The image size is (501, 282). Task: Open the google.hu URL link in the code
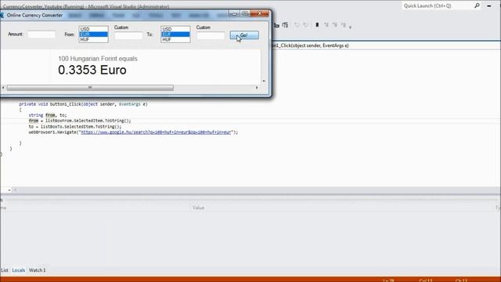coord(156,132)
